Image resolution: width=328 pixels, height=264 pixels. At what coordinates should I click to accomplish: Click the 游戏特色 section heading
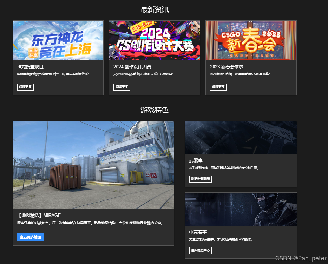[x=155, y=110]
